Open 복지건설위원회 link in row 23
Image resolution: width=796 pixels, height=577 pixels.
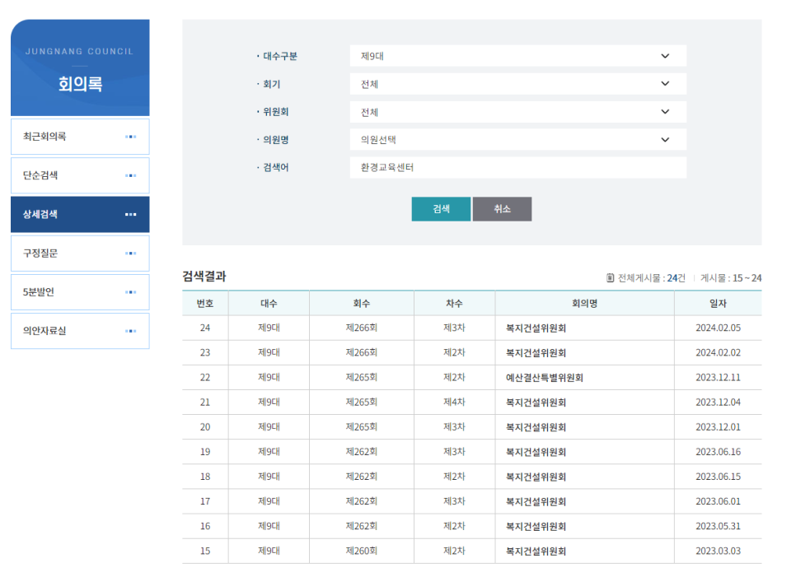click(x=536, y=353)
